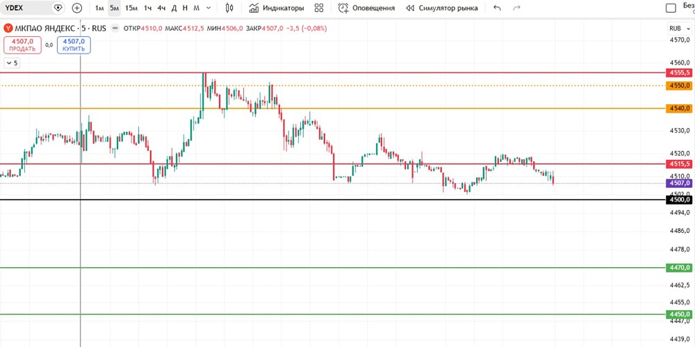Expand the timeframe dropdown arrow
The image size is (695, 347).
point(208,8)
